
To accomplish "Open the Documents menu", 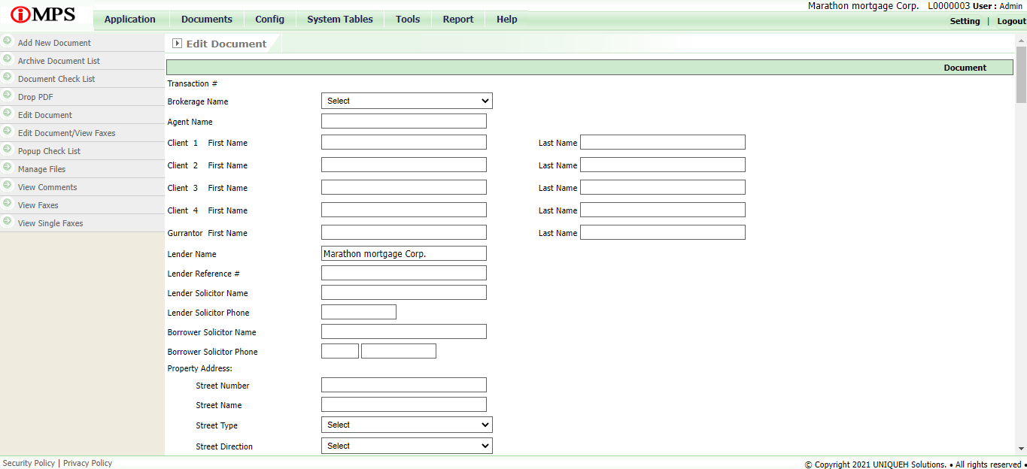I will pos(207,20).
